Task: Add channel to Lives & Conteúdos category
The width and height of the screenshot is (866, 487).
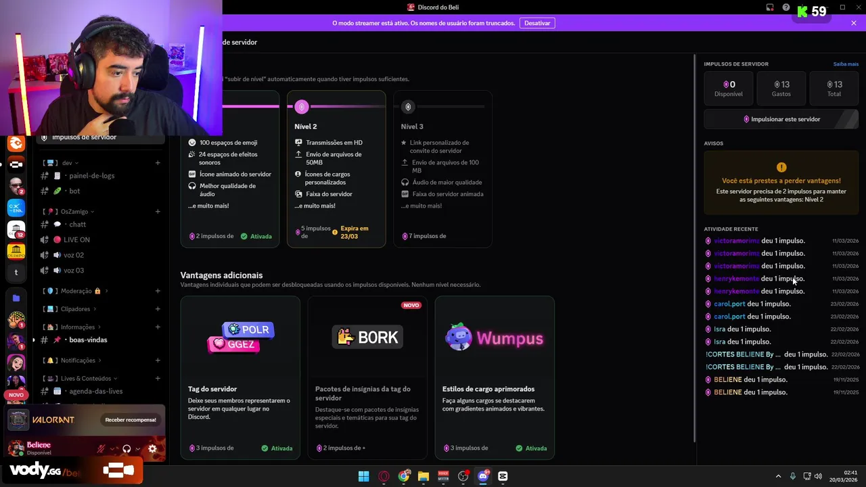Action: pos(158,379)
